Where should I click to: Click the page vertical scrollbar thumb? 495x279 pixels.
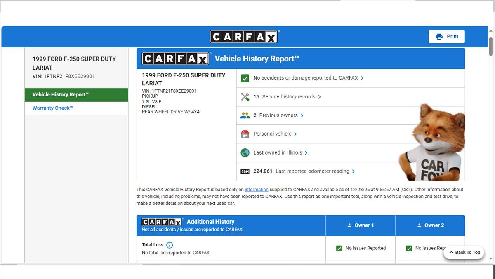(490, 46)
